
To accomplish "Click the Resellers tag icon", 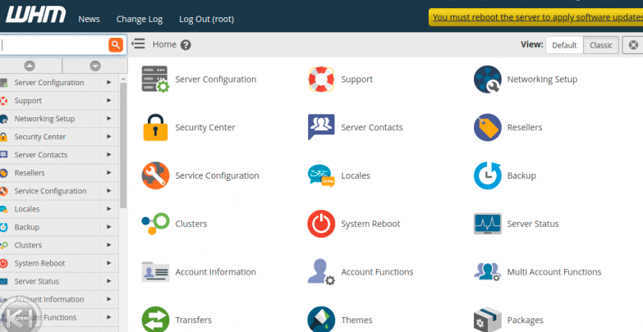I will (488, 127).
